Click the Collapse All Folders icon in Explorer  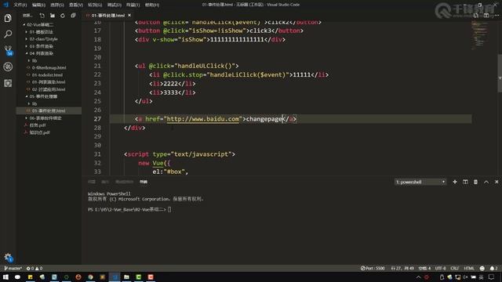pos(73,16)
